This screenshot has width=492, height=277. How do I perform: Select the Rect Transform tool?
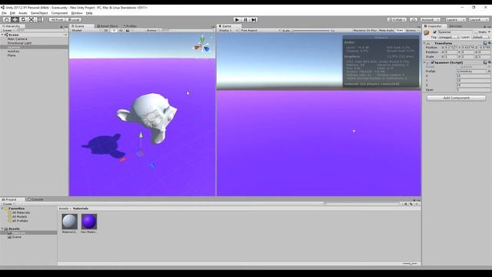point(40,19)
